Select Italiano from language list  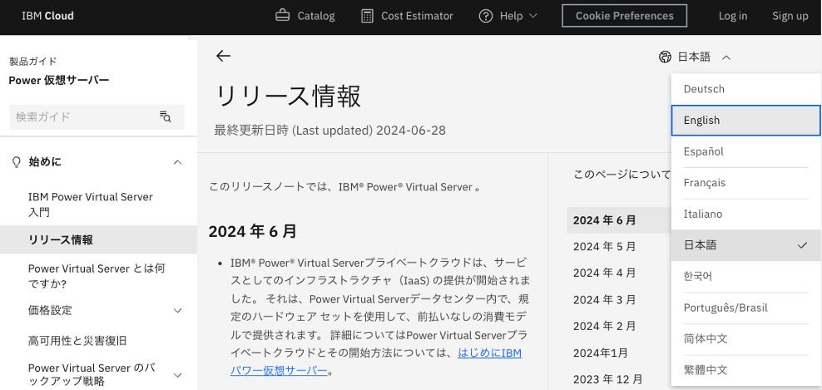[746, 214]
